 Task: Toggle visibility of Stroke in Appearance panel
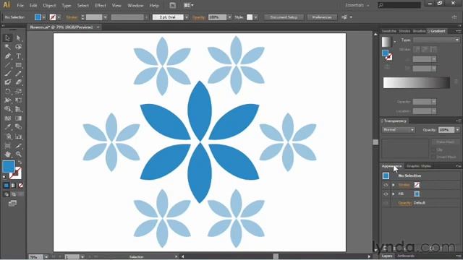point(386,185)
